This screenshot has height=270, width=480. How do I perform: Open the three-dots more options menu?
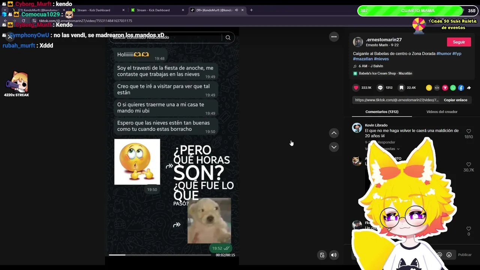334,37
